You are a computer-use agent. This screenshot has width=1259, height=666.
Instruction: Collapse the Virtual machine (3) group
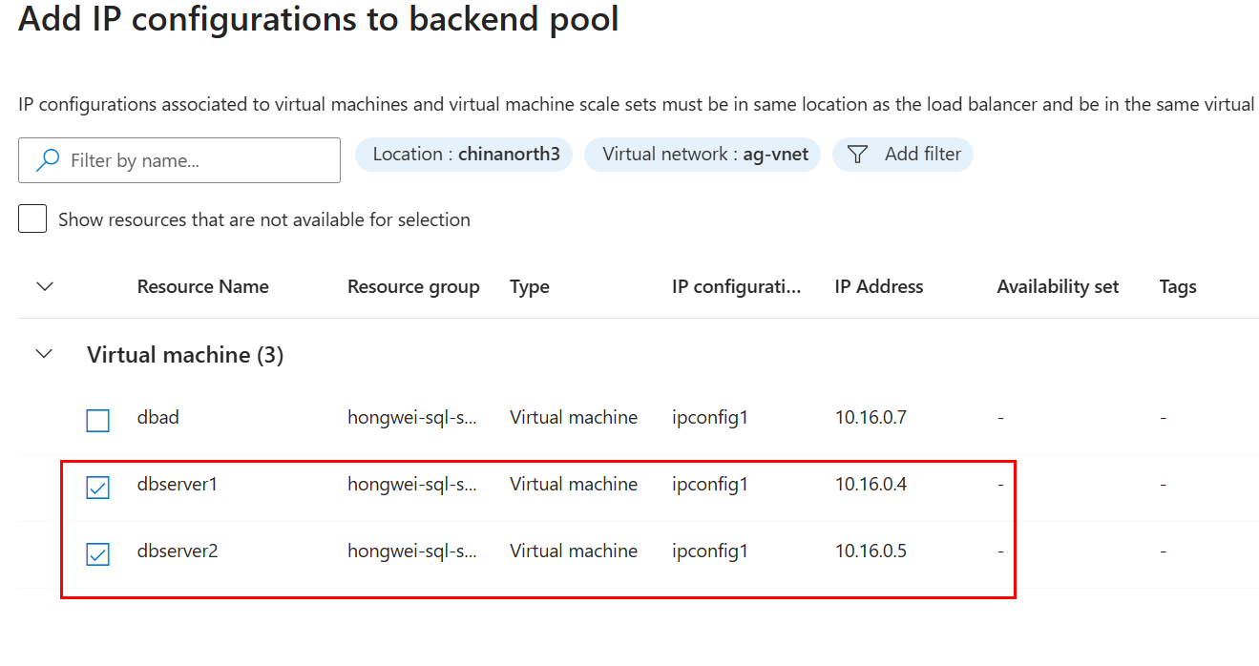point(44,354)
